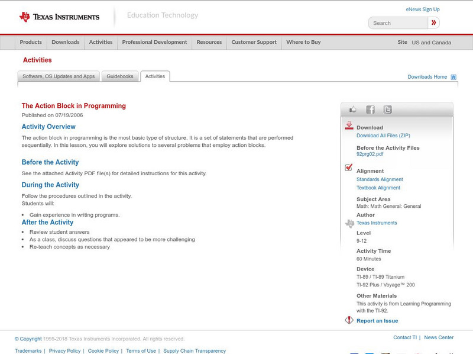Viewport: 473px width, 354px height.
Task: Click the red Activities page heading
Action: click(x=37, y=60)
